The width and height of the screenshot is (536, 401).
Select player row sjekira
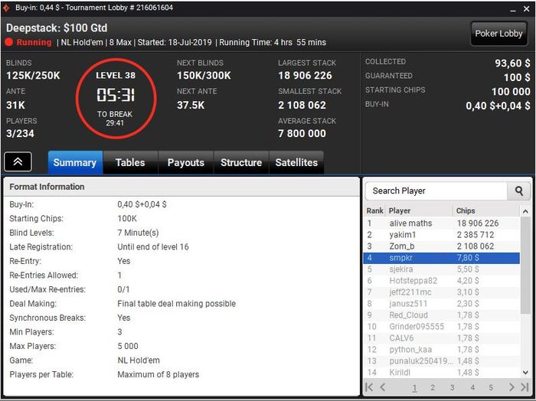click(442, 269)
